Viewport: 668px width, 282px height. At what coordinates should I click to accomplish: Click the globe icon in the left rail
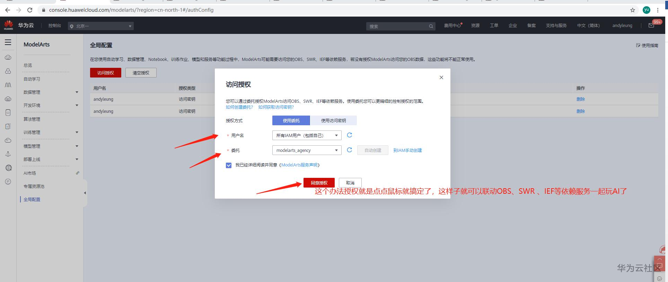(9, 168)
